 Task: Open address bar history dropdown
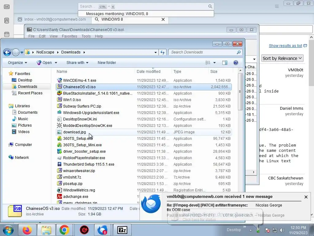click(x=155, y=52)
